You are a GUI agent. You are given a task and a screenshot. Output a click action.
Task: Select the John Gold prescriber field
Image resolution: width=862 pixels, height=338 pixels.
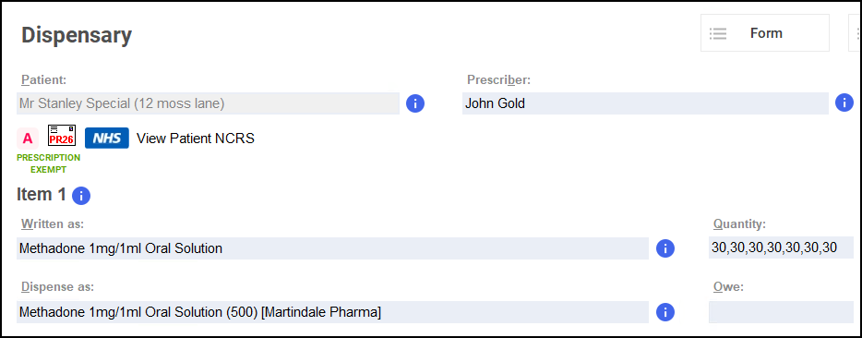(645, 103)
